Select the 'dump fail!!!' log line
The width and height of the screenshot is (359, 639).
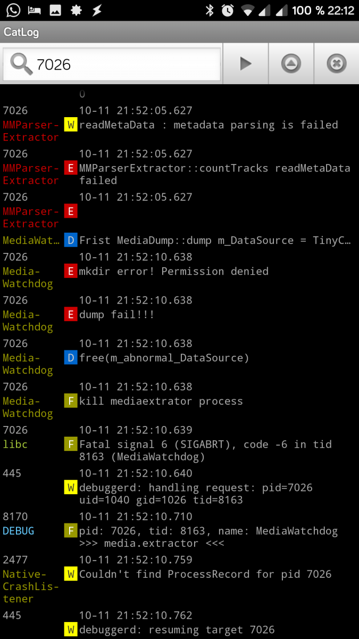(x=179, y=314)
